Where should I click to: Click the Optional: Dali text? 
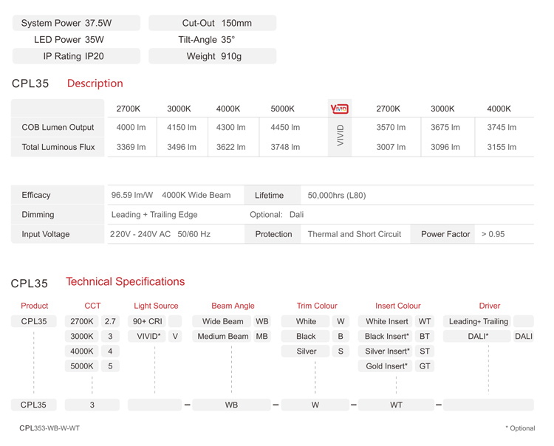pos(277,215)
